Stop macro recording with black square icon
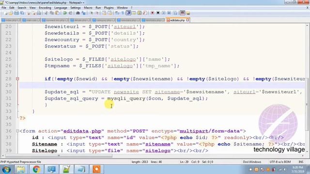The width and height of the screenshot is (310, 174). [158, 13]
